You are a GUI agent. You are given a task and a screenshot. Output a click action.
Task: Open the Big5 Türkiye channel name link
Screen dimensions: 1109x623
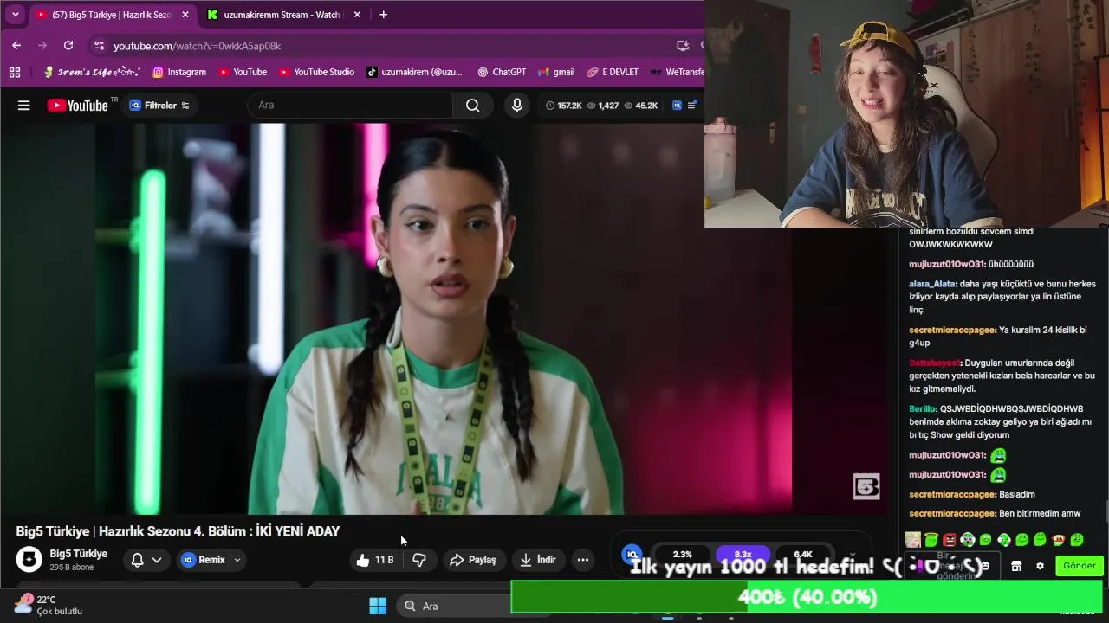[78, 554]
